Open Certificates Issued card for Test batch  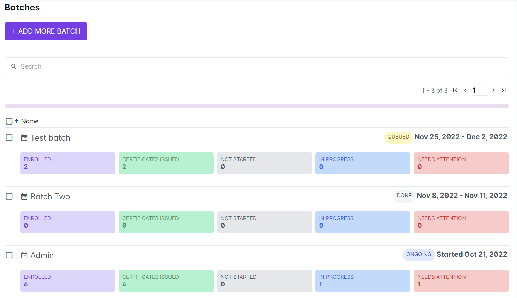click(x=166, y=163)
